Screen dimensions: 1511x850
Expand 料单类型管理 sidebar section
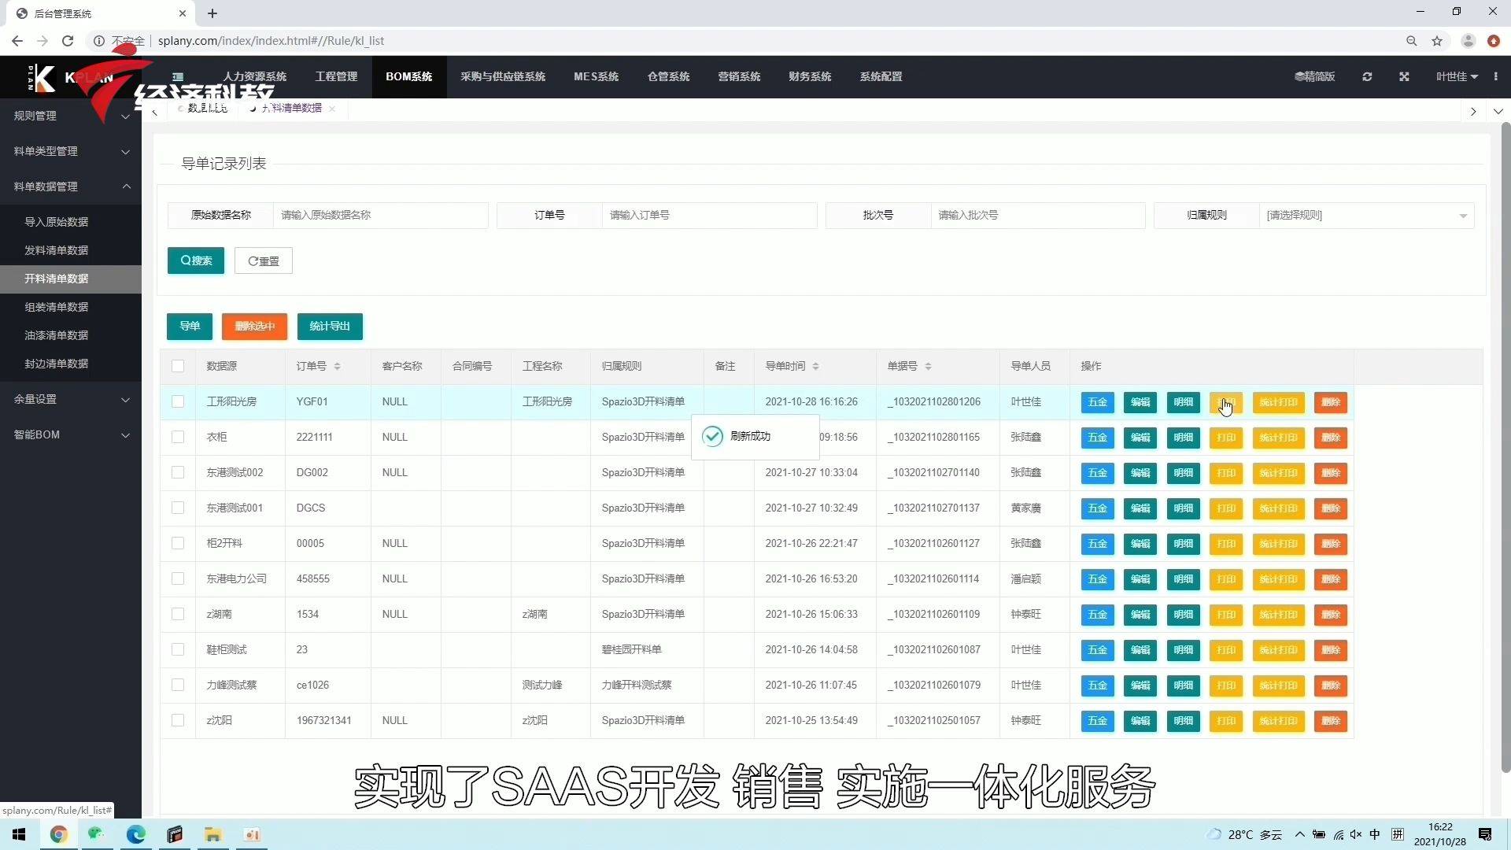click(71, 151)
